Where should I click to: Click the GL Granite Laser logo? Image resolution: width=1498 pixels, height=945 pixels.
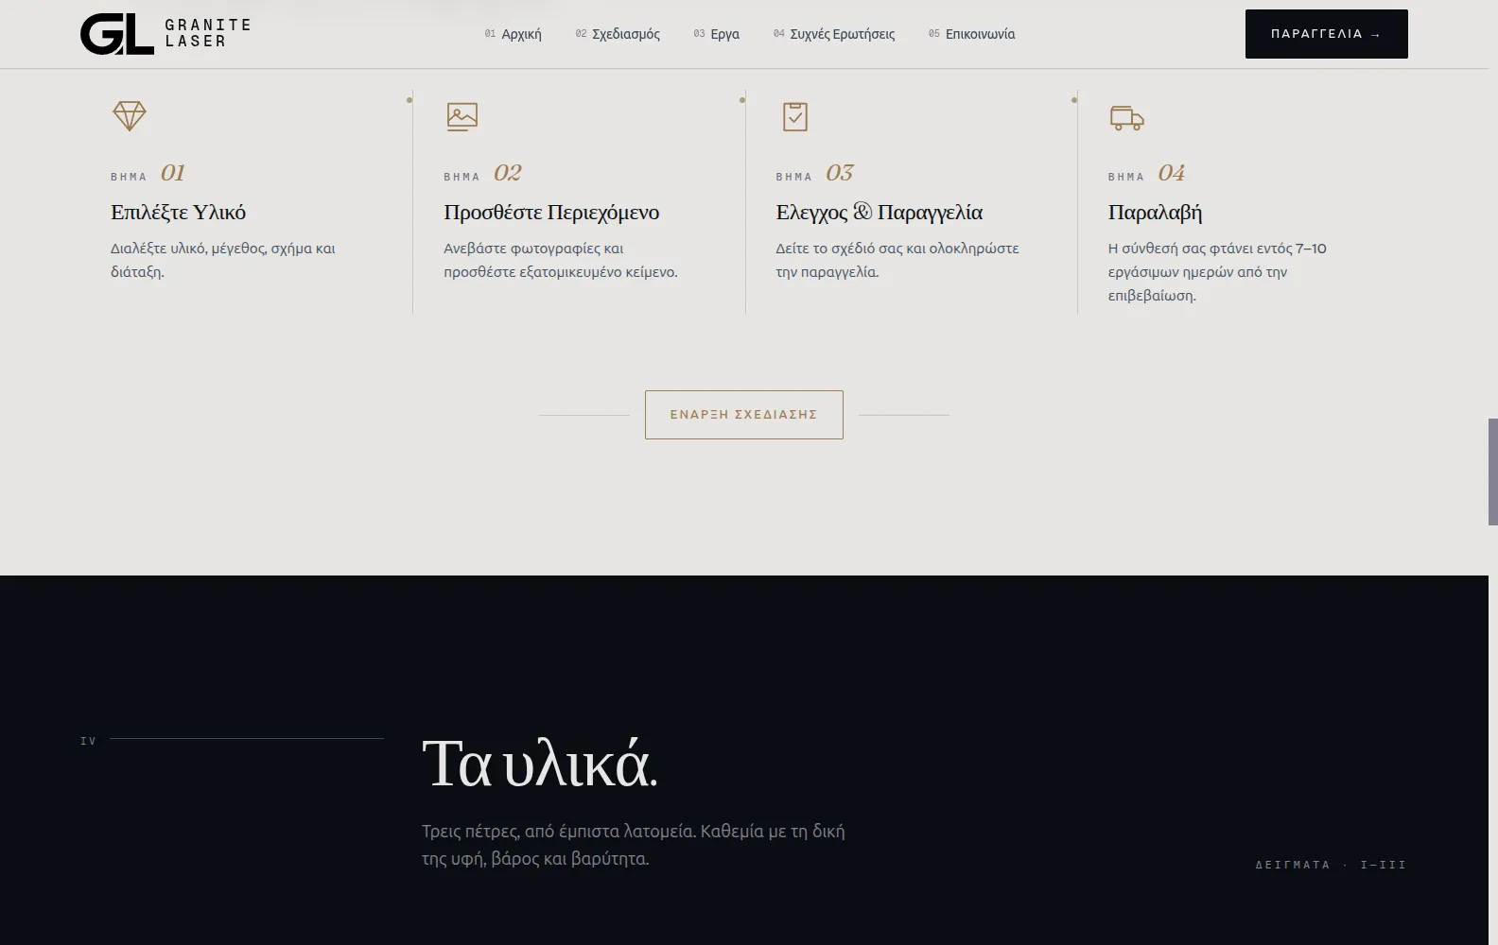click(165, 34)
